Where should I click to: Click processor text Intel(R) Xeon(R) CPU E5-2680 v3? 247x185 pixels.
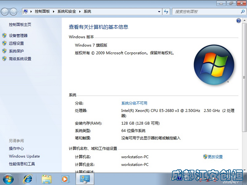pyautogui.click(x=150, y=111)
